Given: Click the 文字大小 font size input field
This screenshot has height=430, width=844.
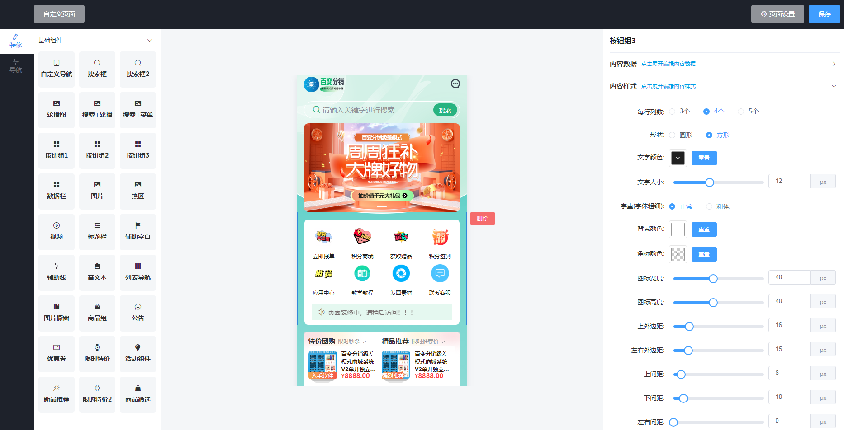Looking at the screenshot, I should click(x=789, y=181).
